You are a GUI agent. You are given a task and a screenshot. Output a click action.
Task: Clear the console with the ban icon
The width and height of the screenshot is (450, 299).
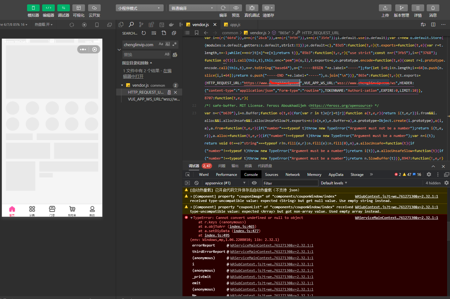[x=196, y=183]
